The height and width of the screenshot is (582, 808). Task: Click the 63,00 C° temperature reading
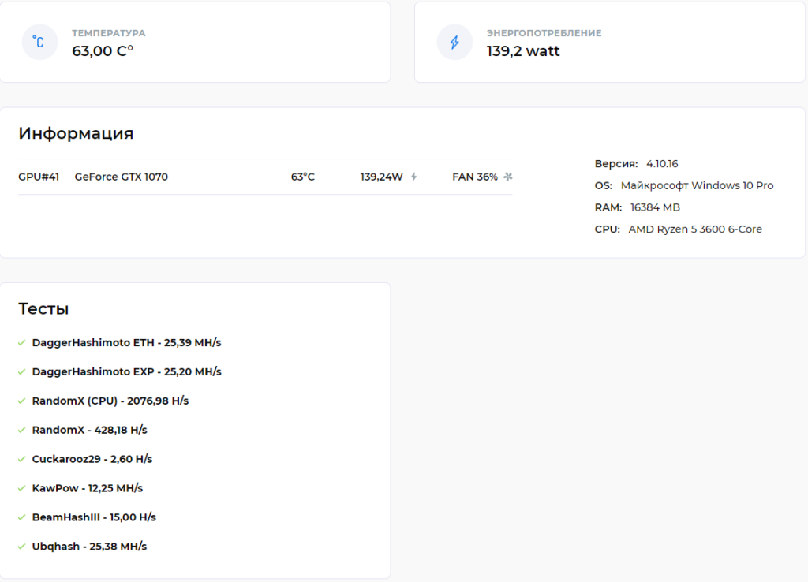[x=103, y=51]
